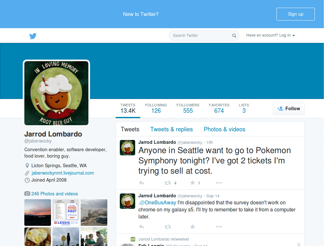Switch to Photos & videos tab
Viewport: 328px width, 246px height.
tap(225, 129)
